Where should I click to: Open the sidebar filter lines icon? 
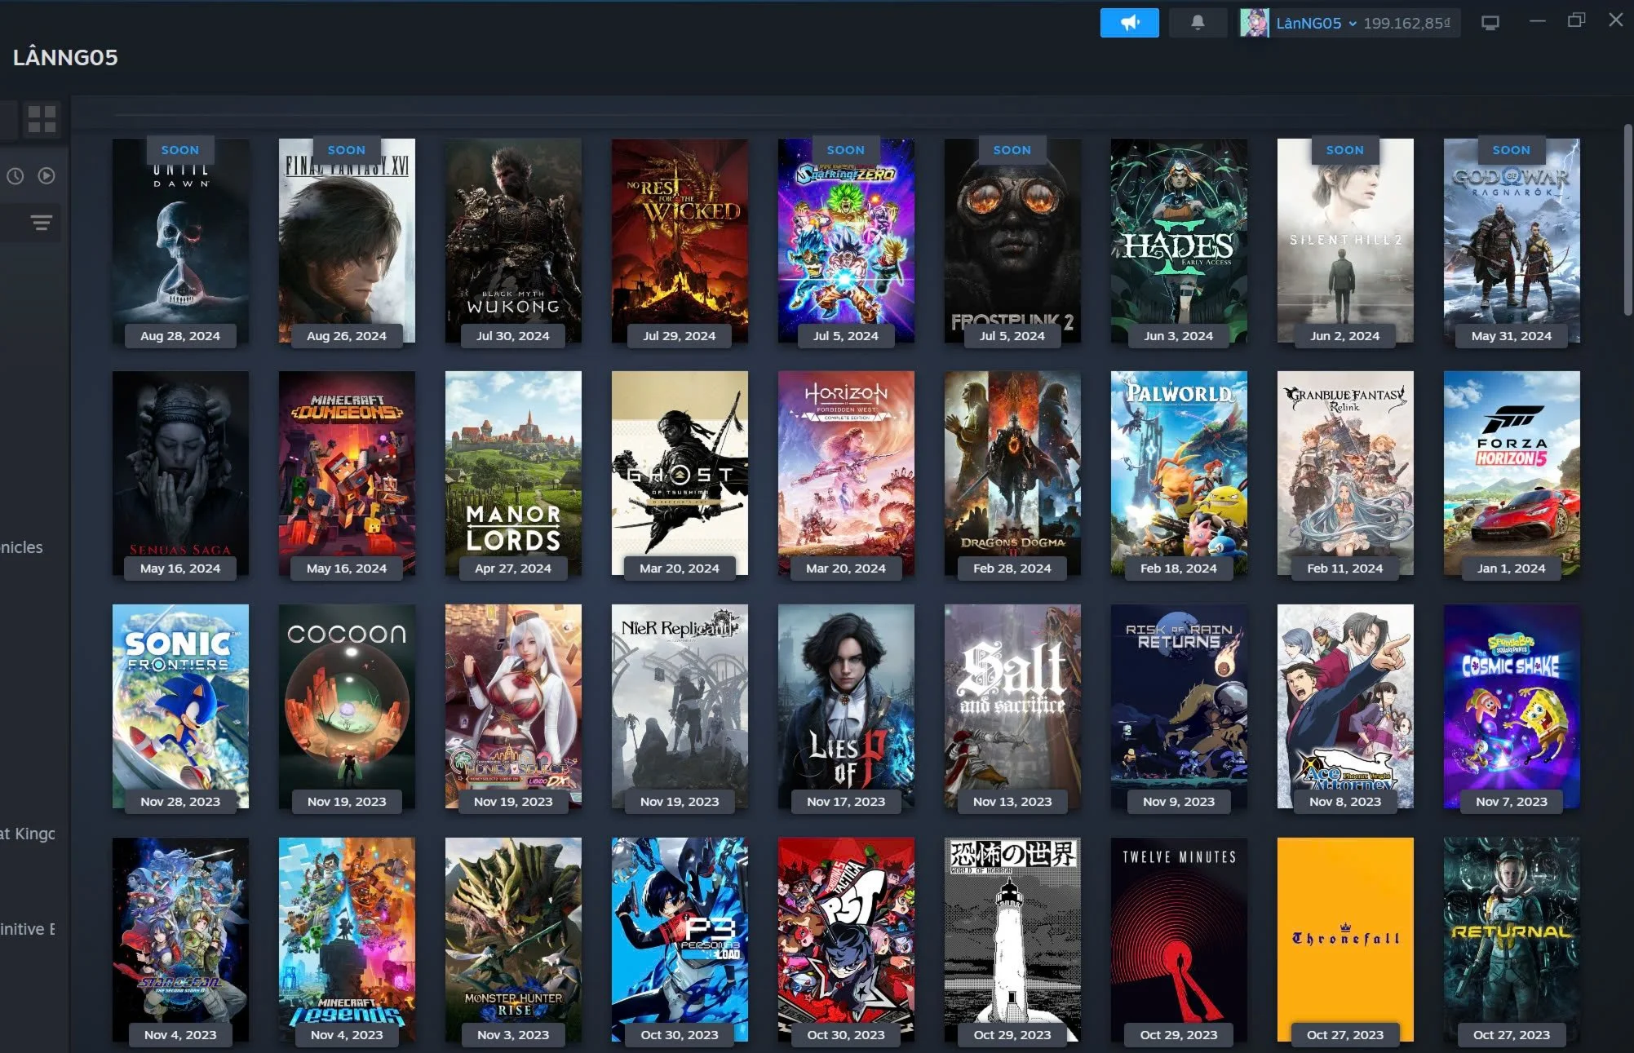41,222
